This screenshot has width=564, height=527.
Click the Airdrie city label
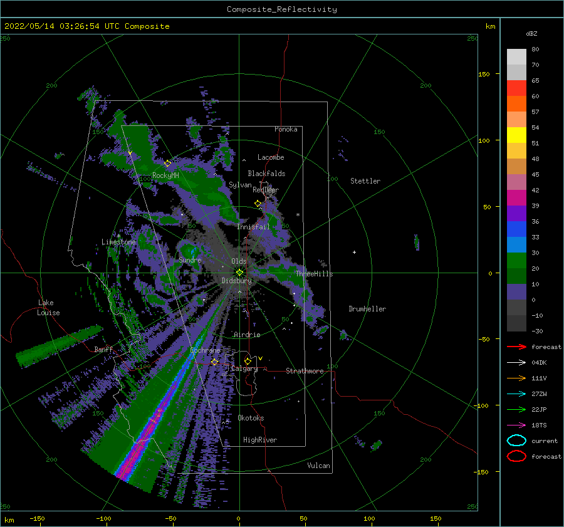(x=247, y=335)
